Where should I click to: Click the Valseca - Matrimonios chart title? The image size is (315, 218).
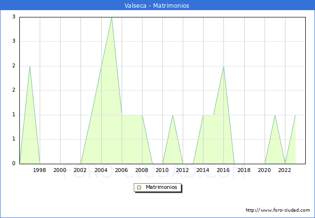point(157,6)
